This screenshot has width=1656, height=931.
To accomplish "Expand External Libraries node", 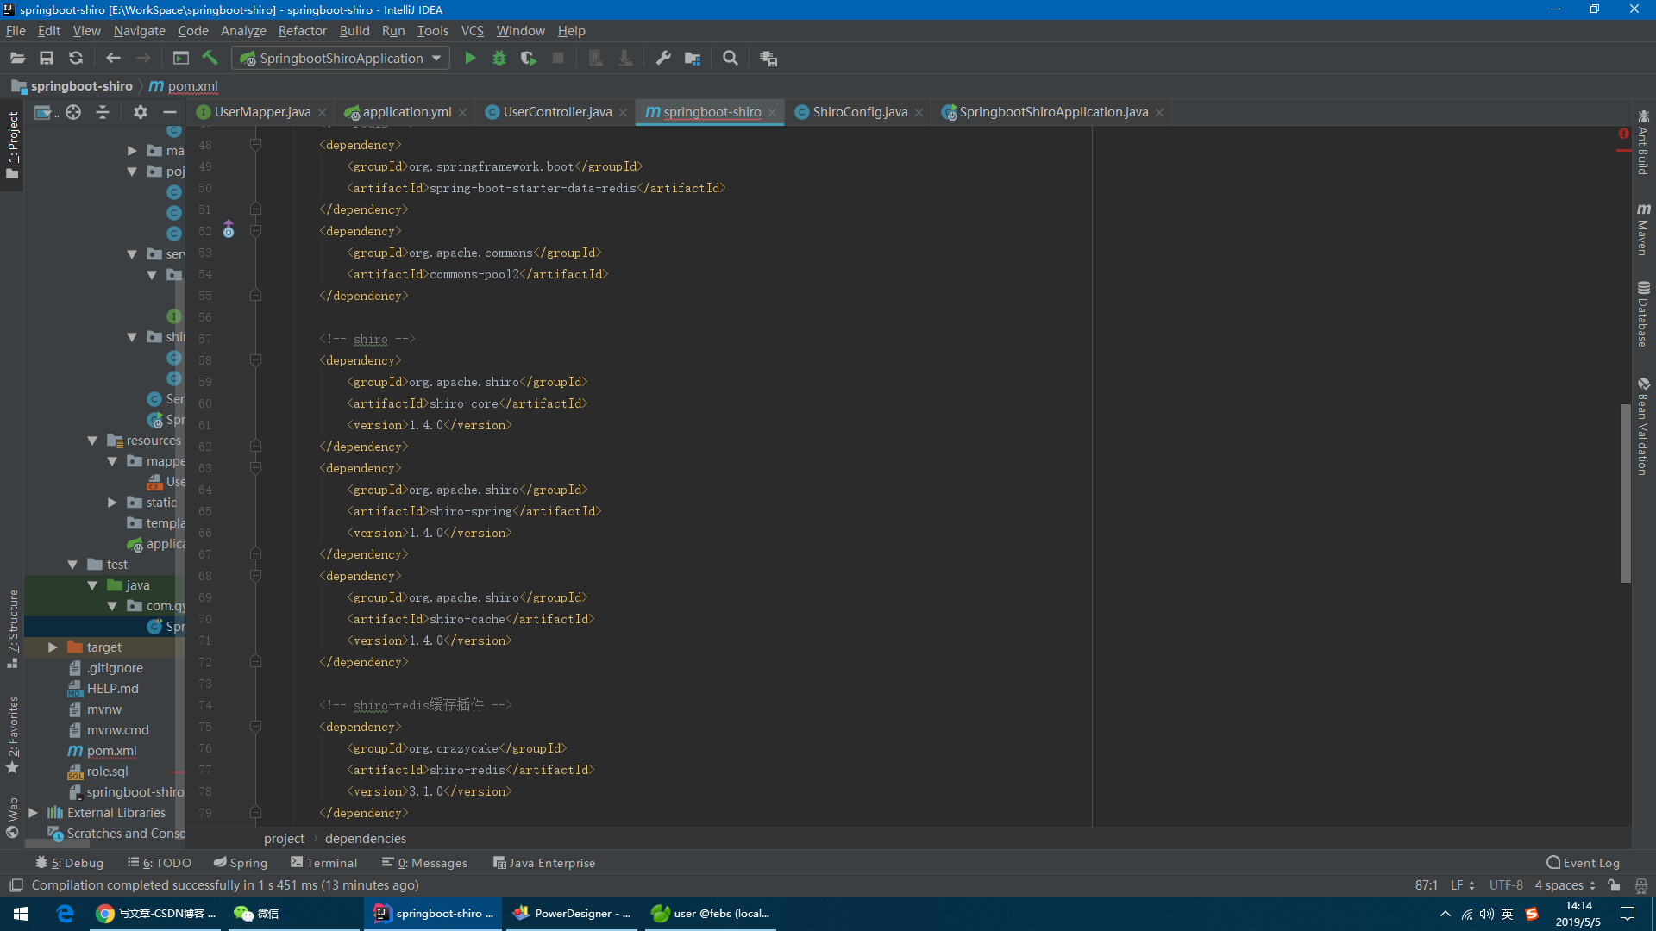I will tap(33, 813).
